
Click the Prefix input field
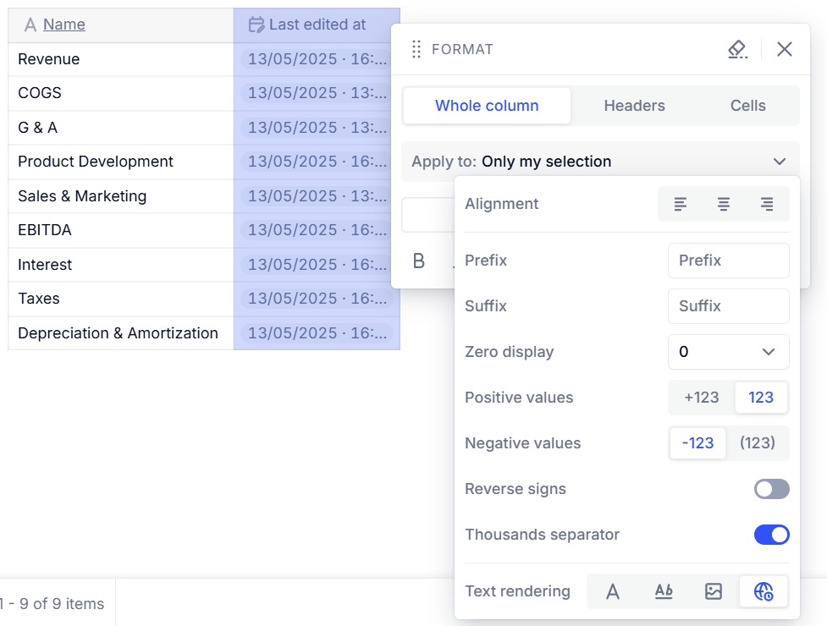[x=728, y=261]
